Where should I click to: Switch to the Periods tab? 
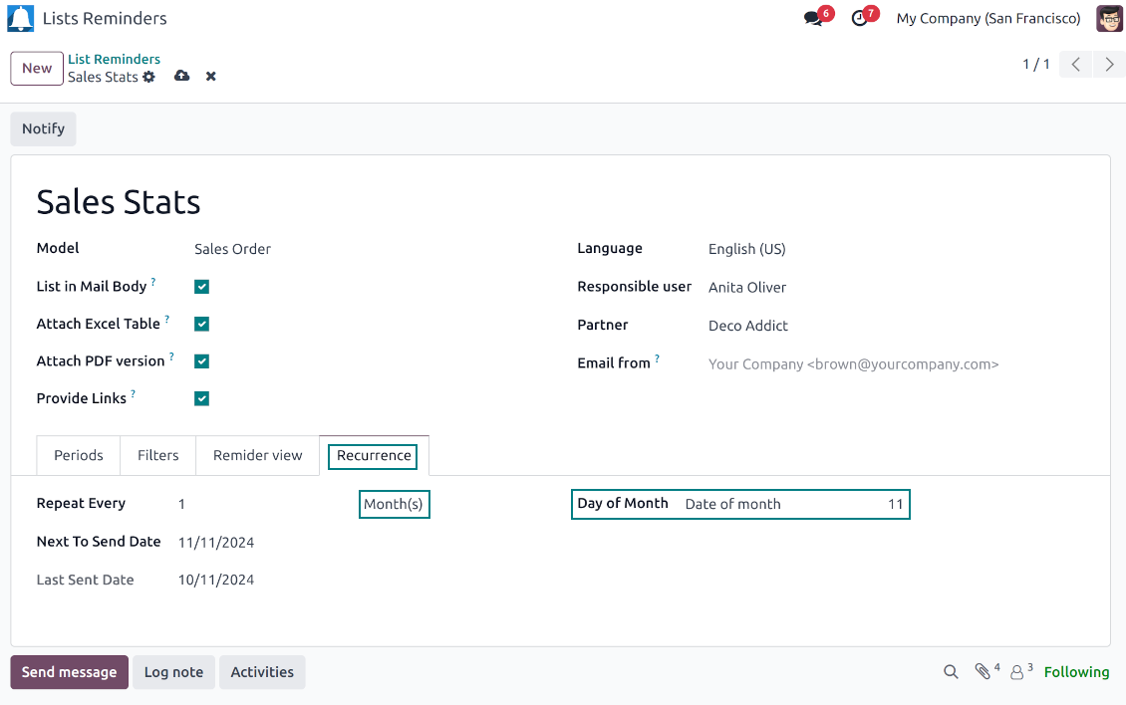[79, 455]
